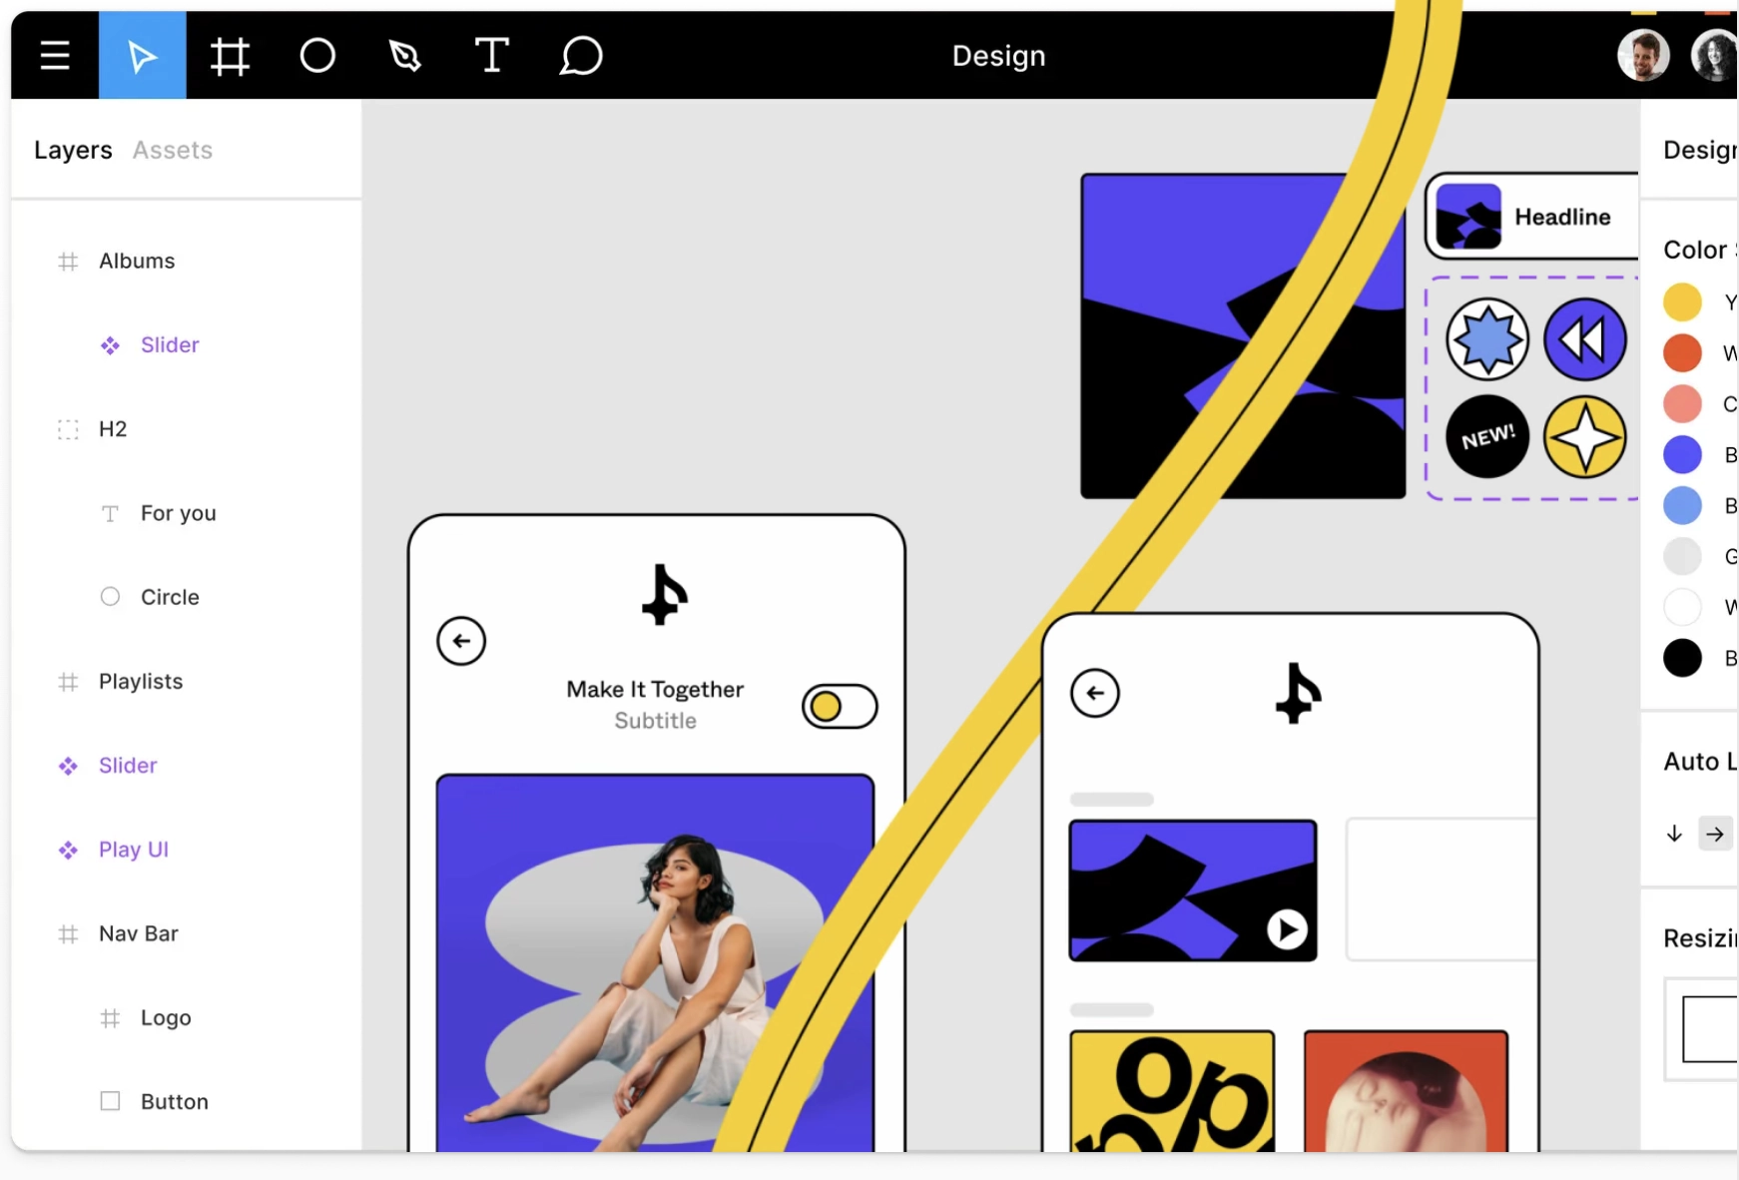The width and height of the screenshot is (1739, 1180).
Task: Toggle the switch next to Make It Together
Action: (839, 706)
